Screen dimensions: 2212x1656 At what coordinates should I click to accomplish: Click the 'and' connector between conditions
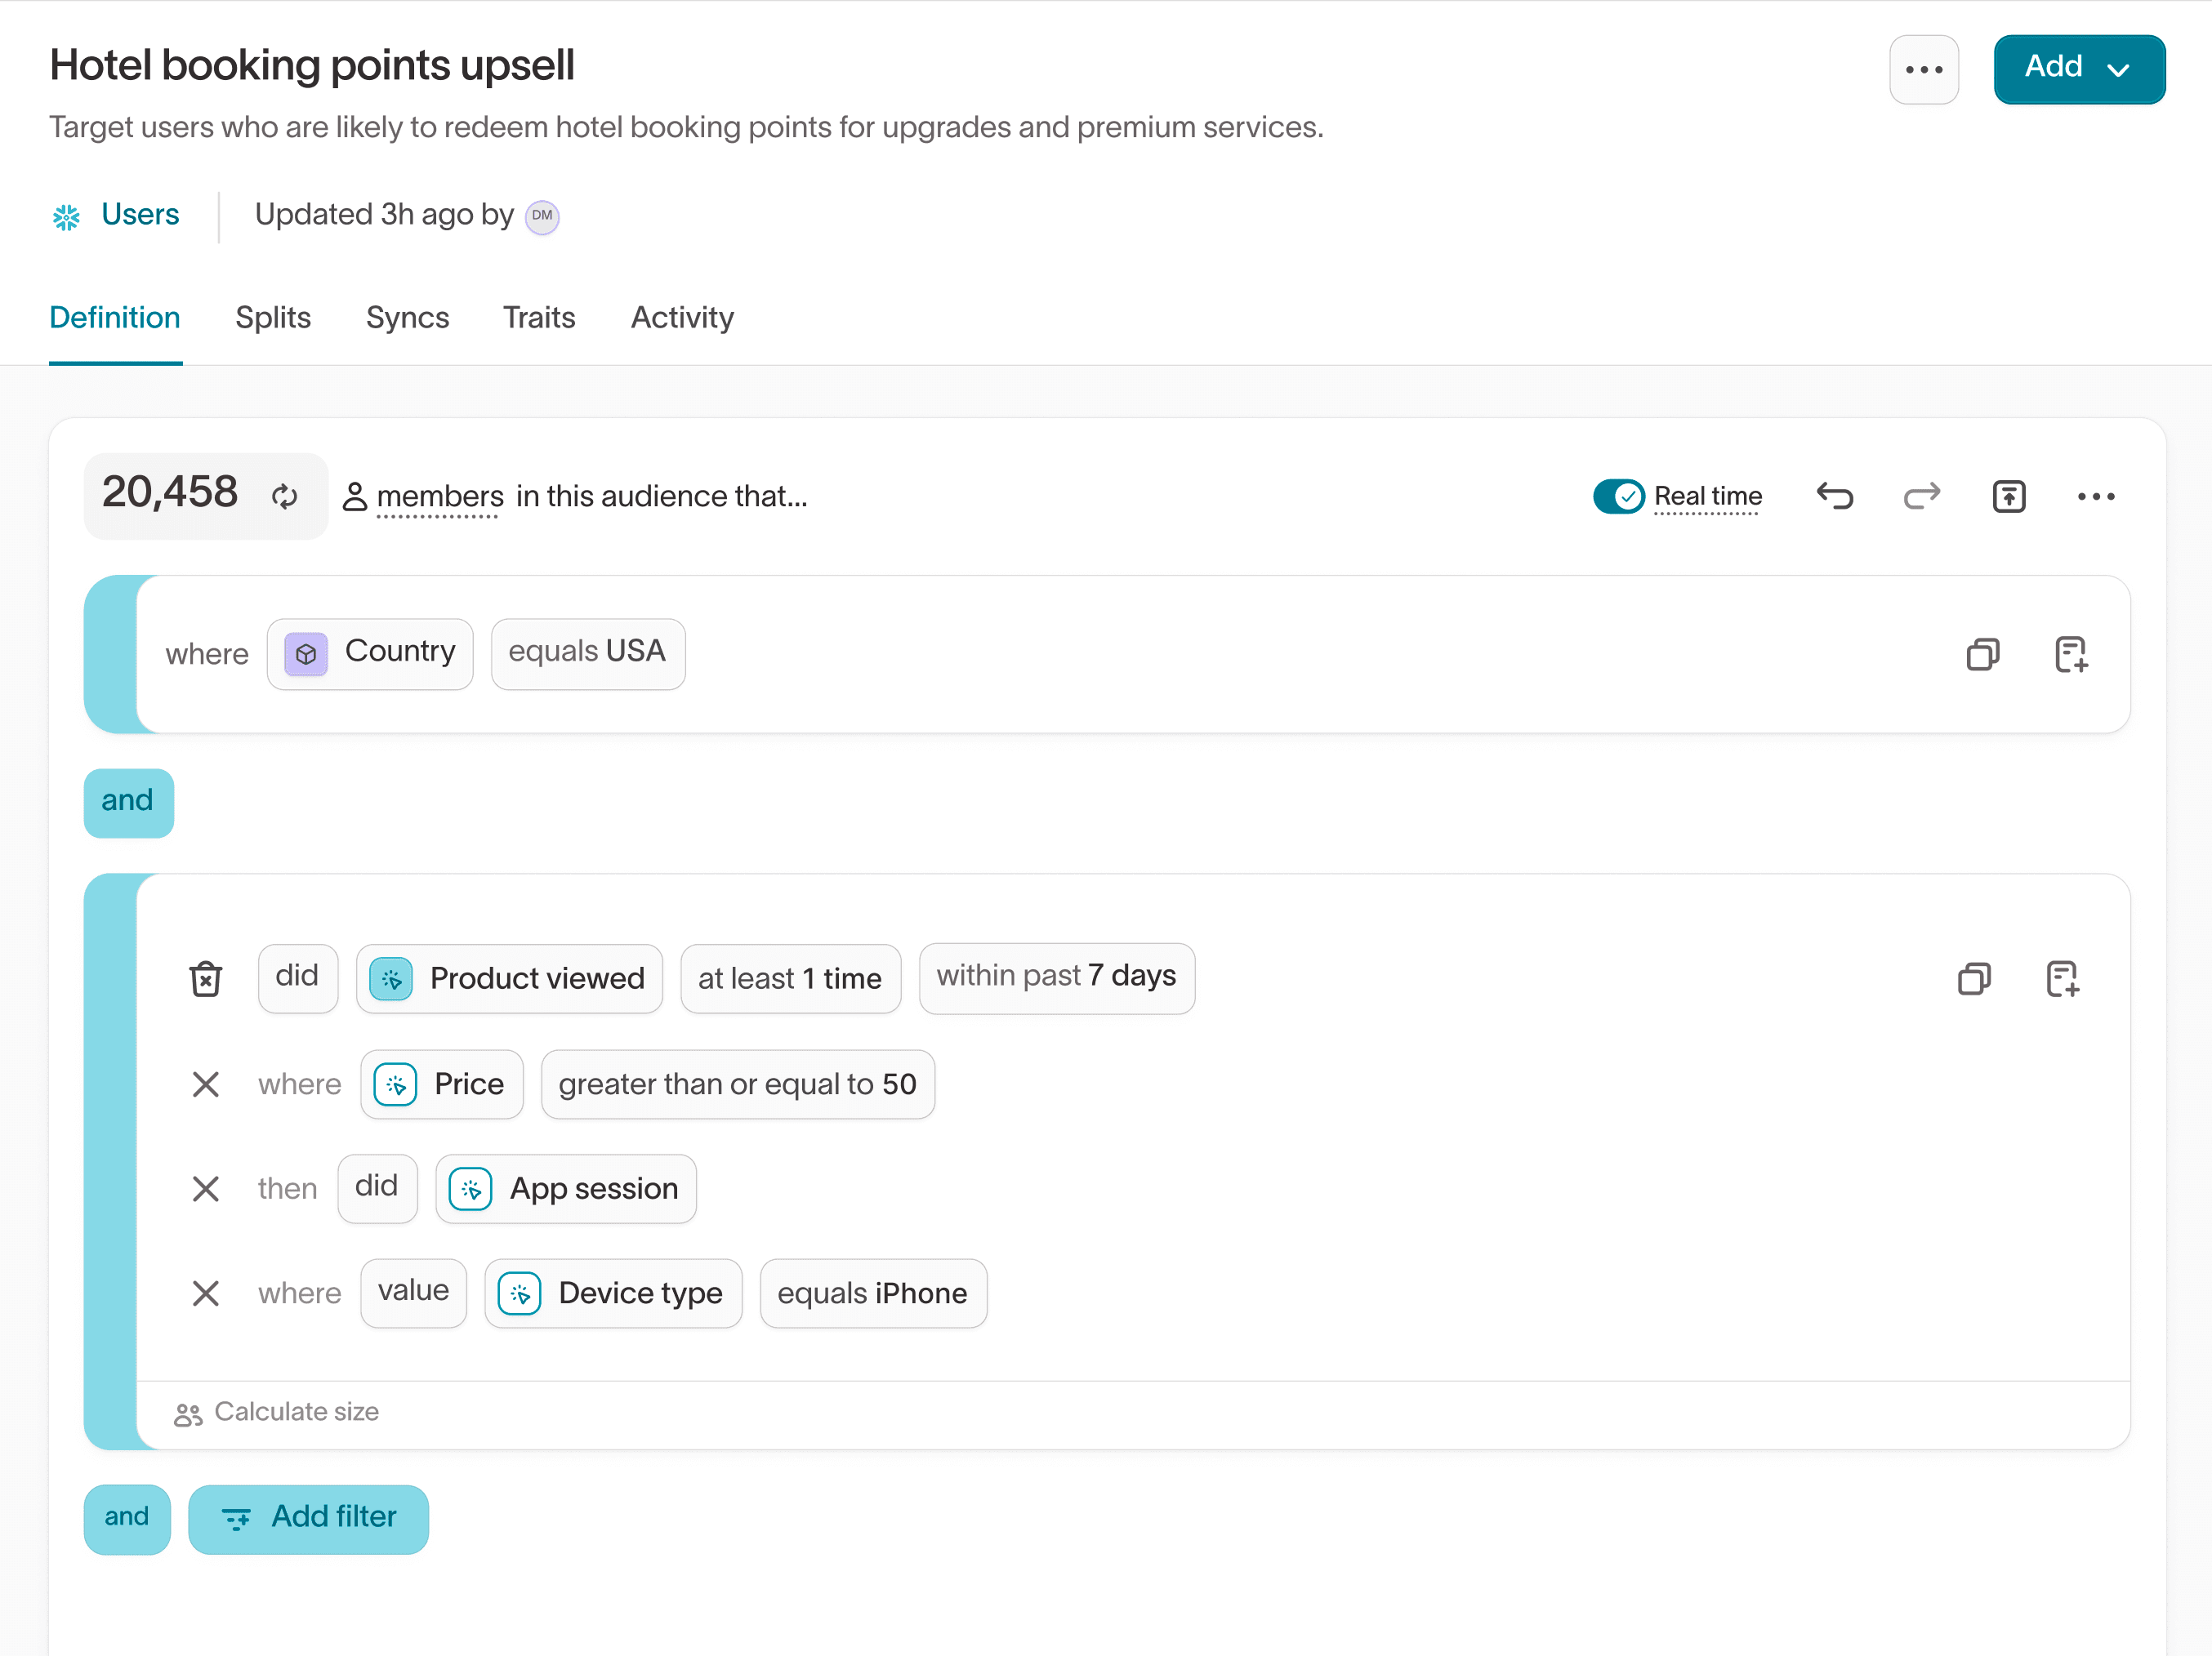click(128, 802)
